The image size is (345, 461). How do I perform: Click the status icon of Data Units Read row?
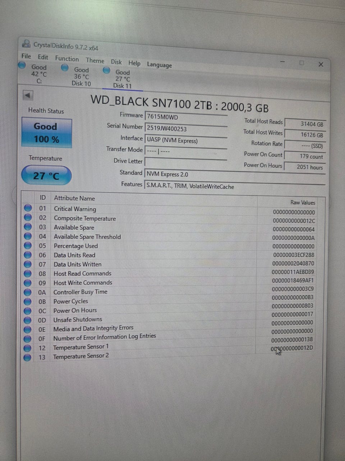point(28,255)
